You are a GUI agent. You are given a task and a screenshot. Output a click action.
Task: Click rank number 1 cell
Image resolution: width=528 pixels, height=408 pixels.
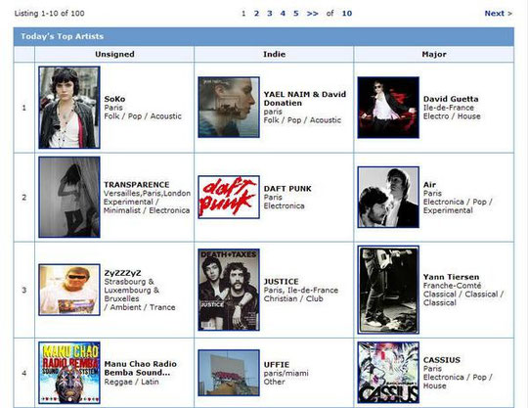(23, 108)
